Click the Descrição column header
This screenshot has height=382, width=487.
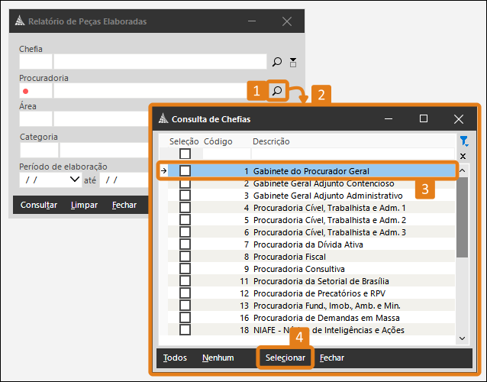pos(271,141)
